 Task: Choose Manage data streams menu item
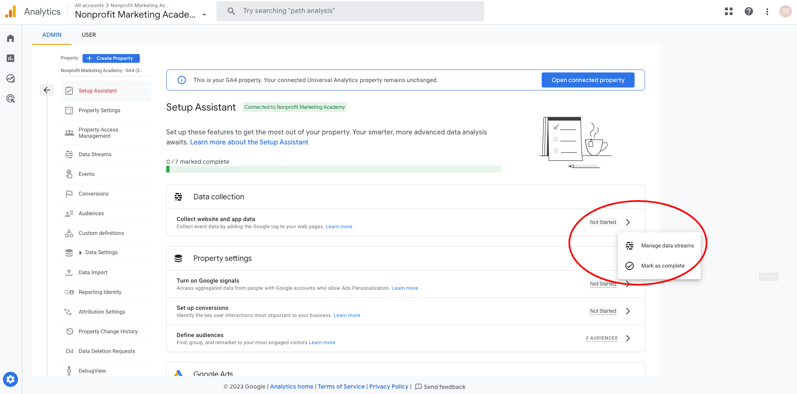pyautogui.click(x=667, y=246)
